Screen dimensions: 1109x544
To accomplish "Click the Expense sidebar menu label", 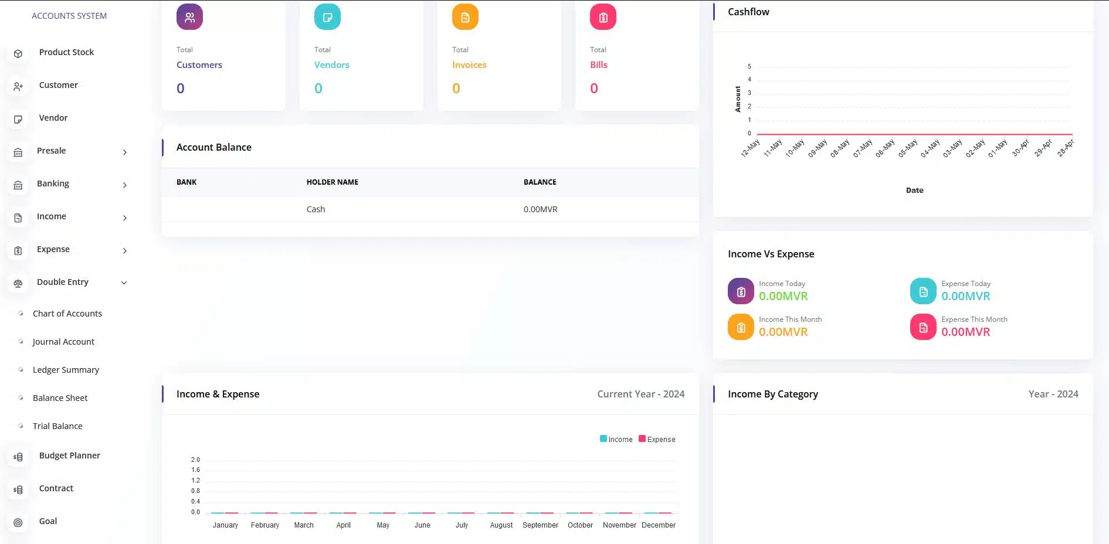I will click(53, 249).
